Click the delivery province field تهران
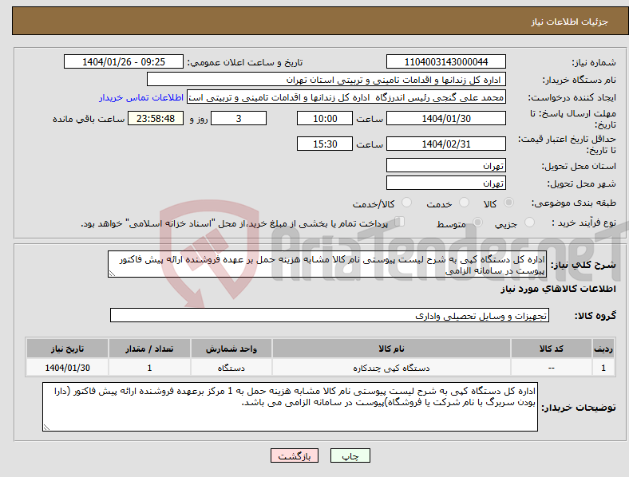Viewport: 629px width, 477px height. 445,165
